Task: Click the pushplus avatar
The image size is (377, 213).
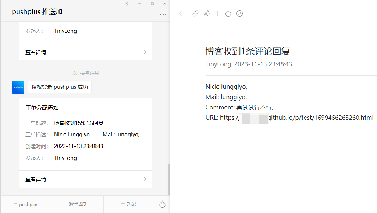Action: coord(18,87)
